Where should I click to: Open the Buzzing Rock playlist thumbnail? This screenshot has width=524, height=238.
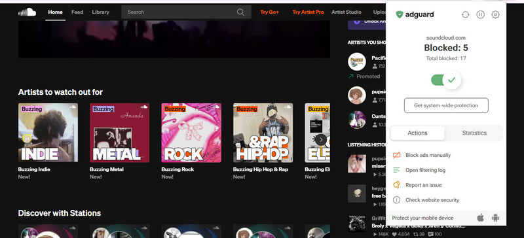click(x=191, y=133)
